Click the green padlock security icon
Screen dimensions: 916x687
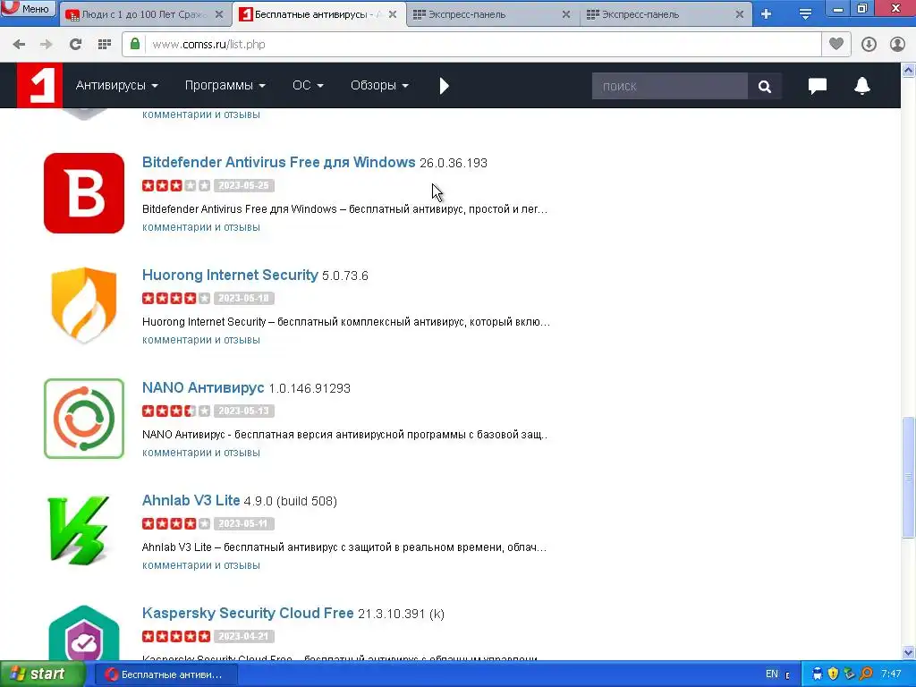[x=135, y=45]
